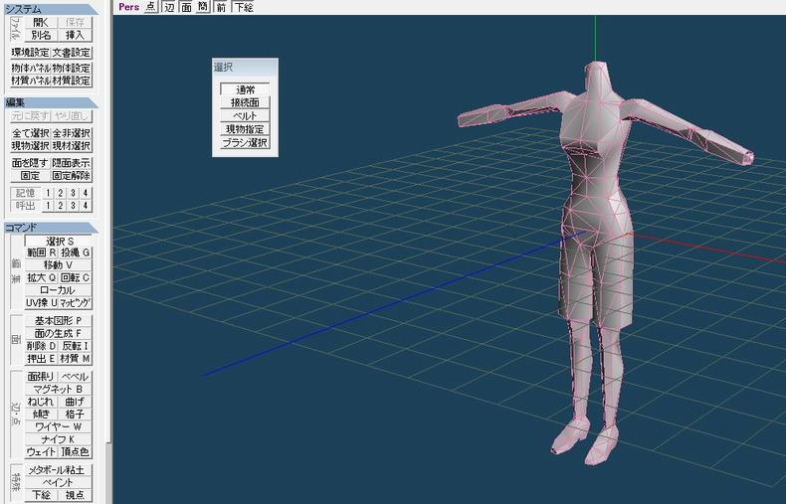Store selection in 記憶 slot 3
The image size is (786, 504).
[x=74, y=194]
